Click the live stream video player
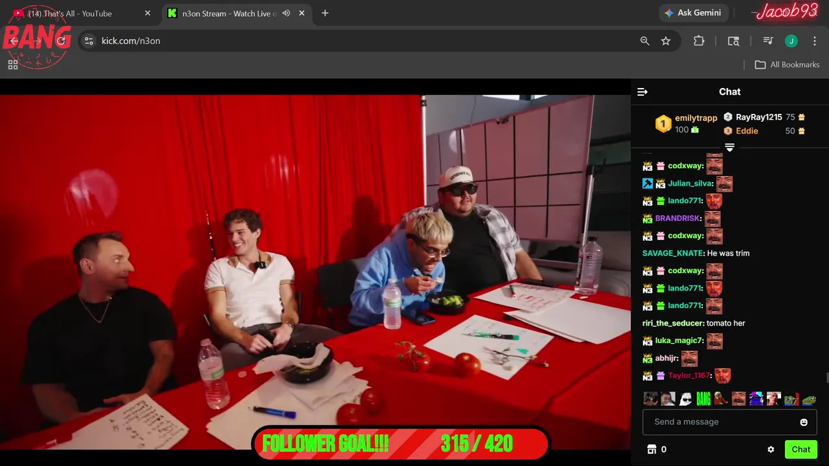Screen dimensions: 829x466 point(315,272)
